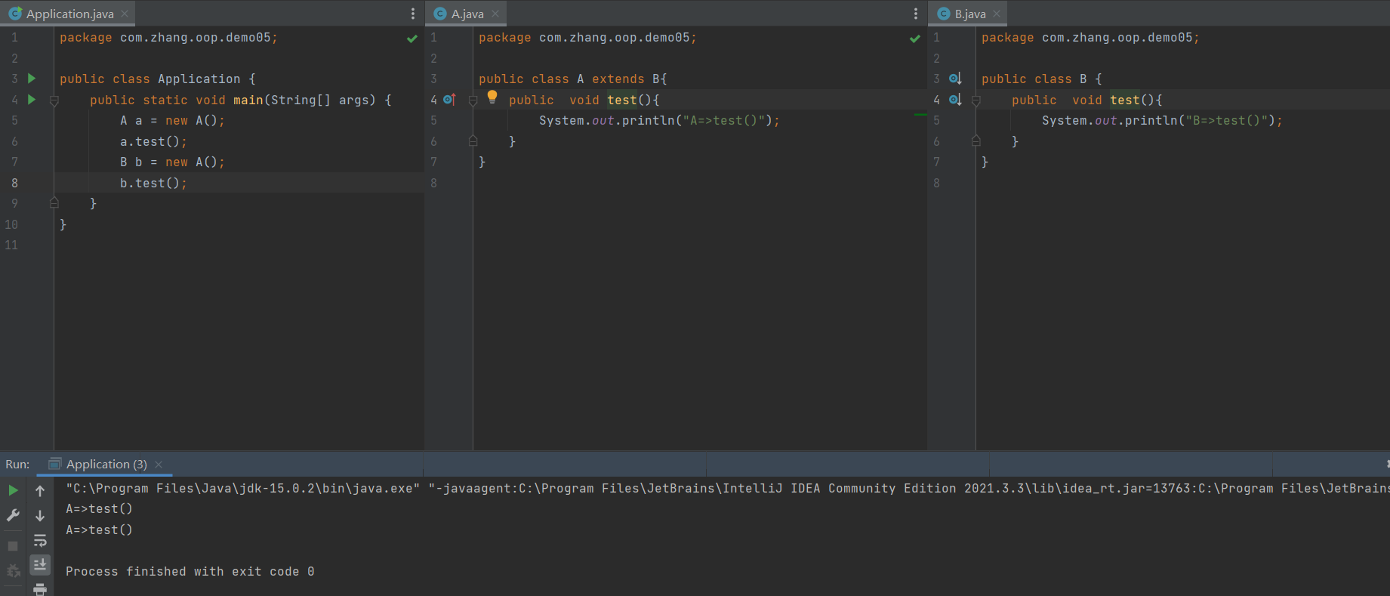Click the test() method name in B.java
1390x596 pixels.
(1125, 100)
